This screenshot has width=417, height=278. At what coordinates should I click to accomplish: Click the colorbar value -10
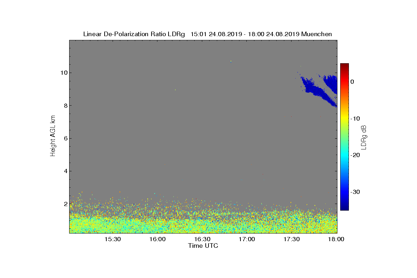355,118
